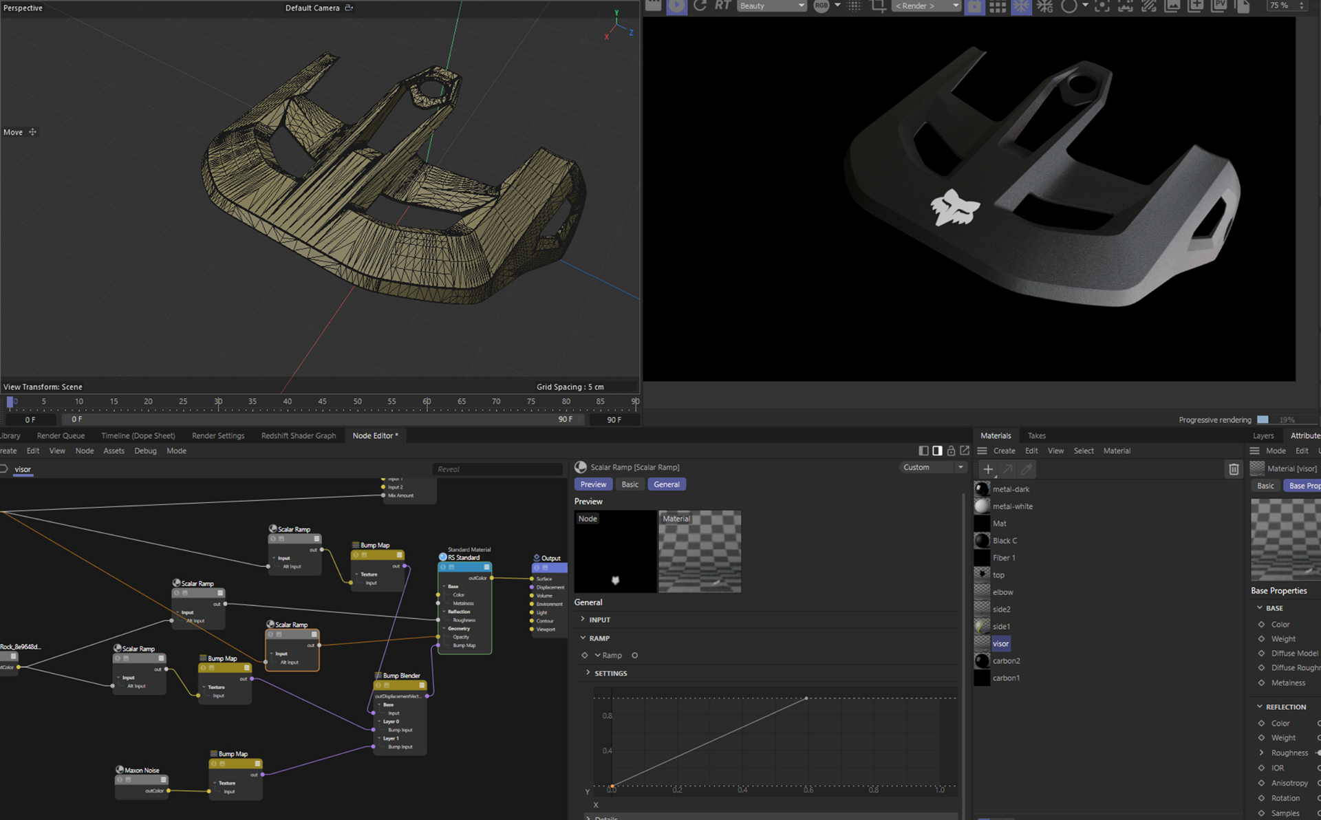Toggle the RGB channel display button
The height and width of the screenshot is (820, 1321).
point(821,6)
